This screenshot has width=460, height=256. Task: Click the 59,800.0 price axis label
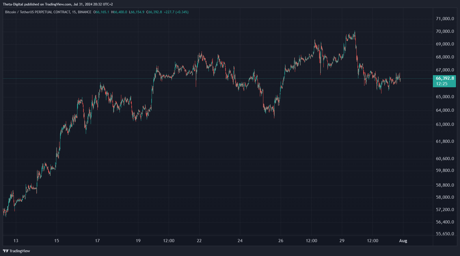445,170
